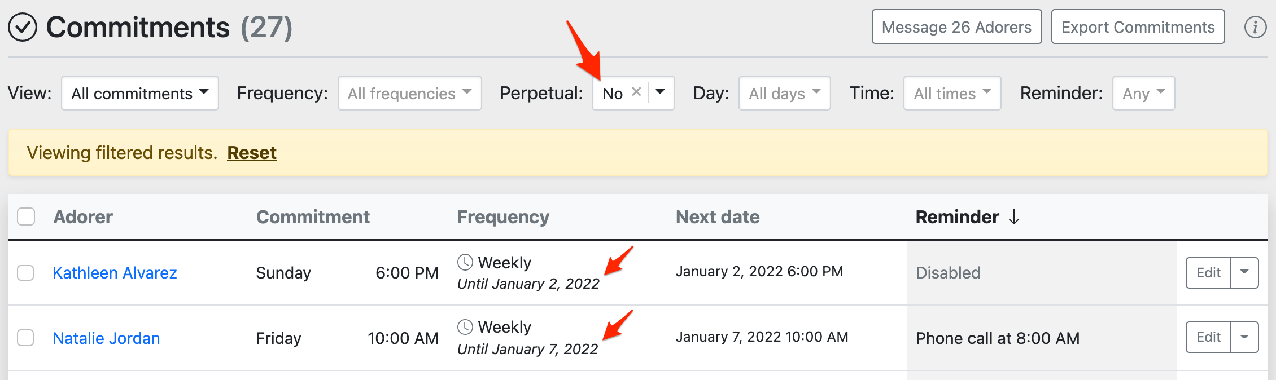Image resolution: width=1276 pixels, height=380 pixels.
Task: Open the arrow menu next to Kathleen's Edit
Action: click(1244, 272)
